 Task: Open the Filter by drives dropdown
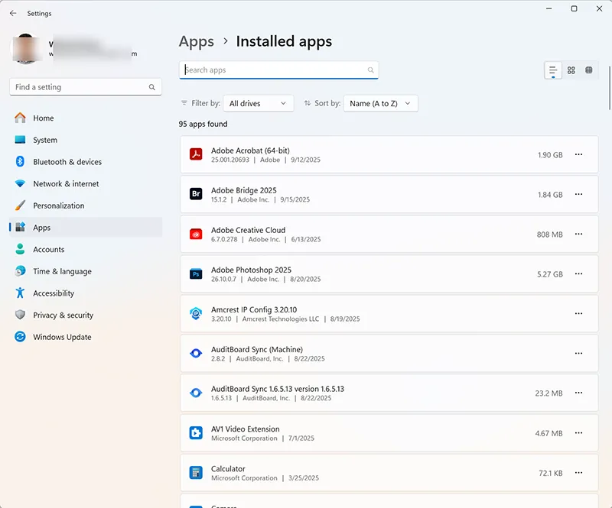258,103
